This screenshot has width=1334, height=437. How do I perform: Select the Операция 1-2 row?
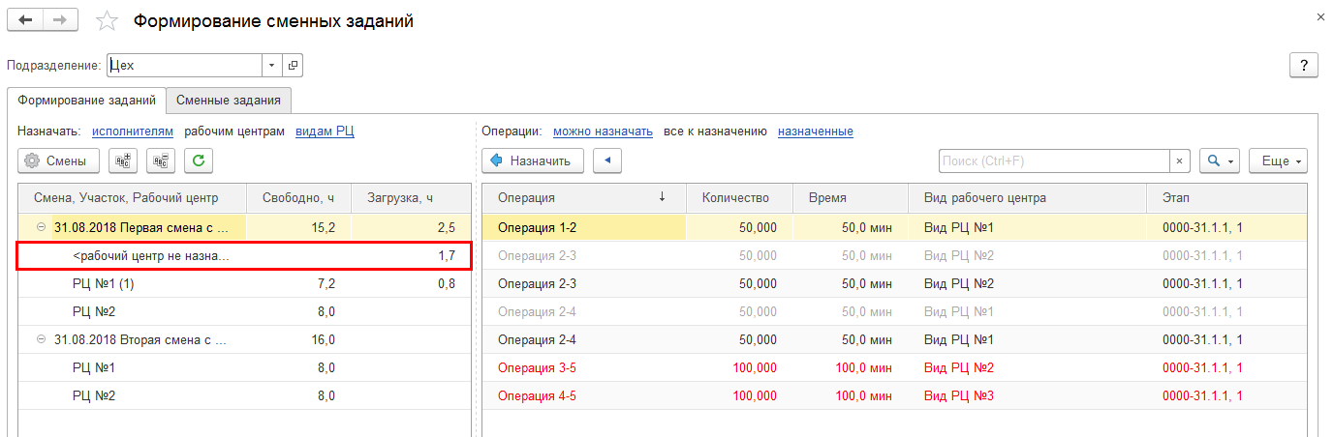(x=894, y=228)
